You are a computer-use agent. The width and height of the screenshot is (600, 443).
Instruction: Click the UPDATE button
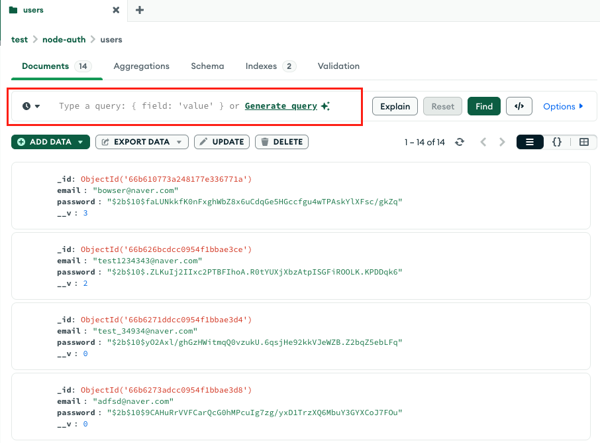tap(222, 142)
